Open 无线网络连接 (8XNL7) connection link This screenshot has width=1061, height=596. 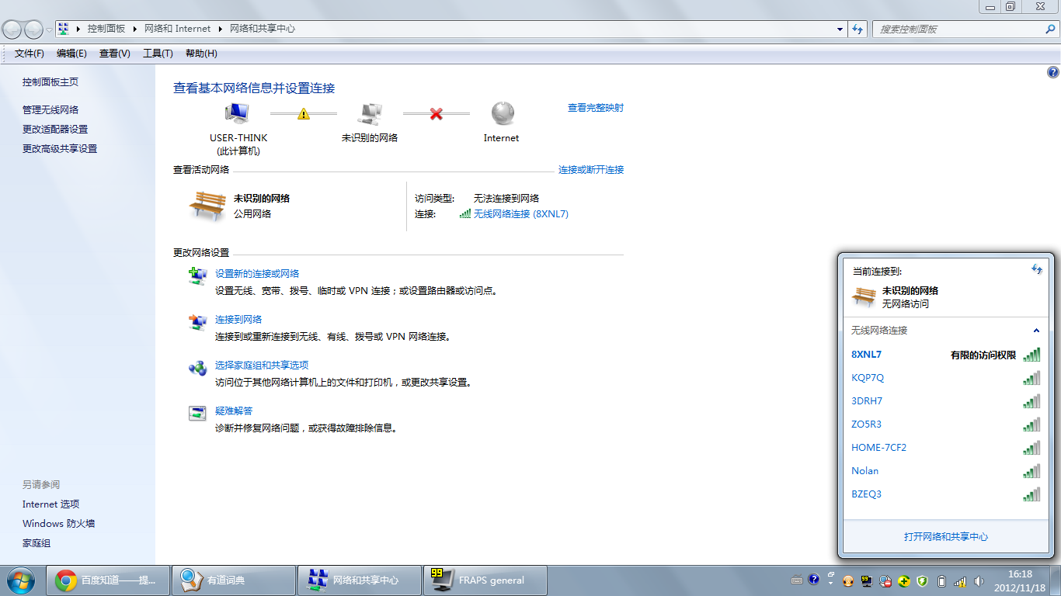pos(521,214)
